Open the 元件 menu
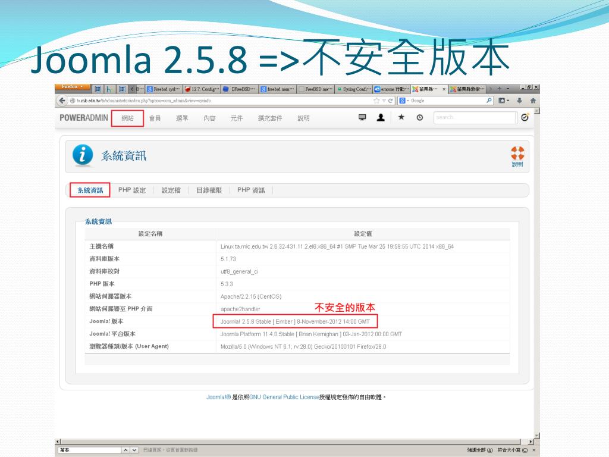609x457 pixels. pos(237,118)
